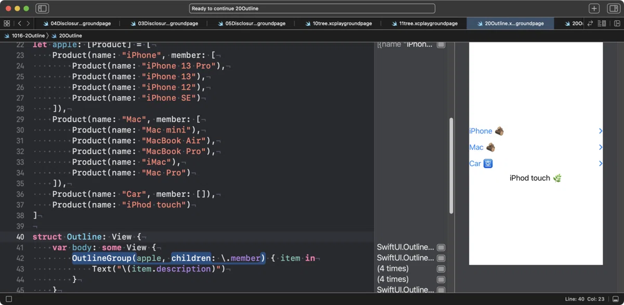Viewport: 624px width, 305px height.
Task: Click the Ready to continue 20Outline activity field
Action: click(x=312, y=9)
